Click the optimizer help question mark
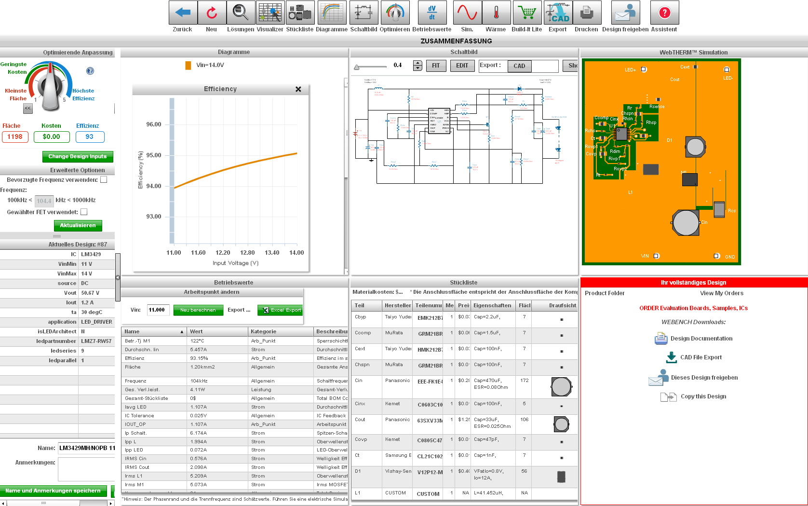 pyautogui.click(x=90, y=71)
